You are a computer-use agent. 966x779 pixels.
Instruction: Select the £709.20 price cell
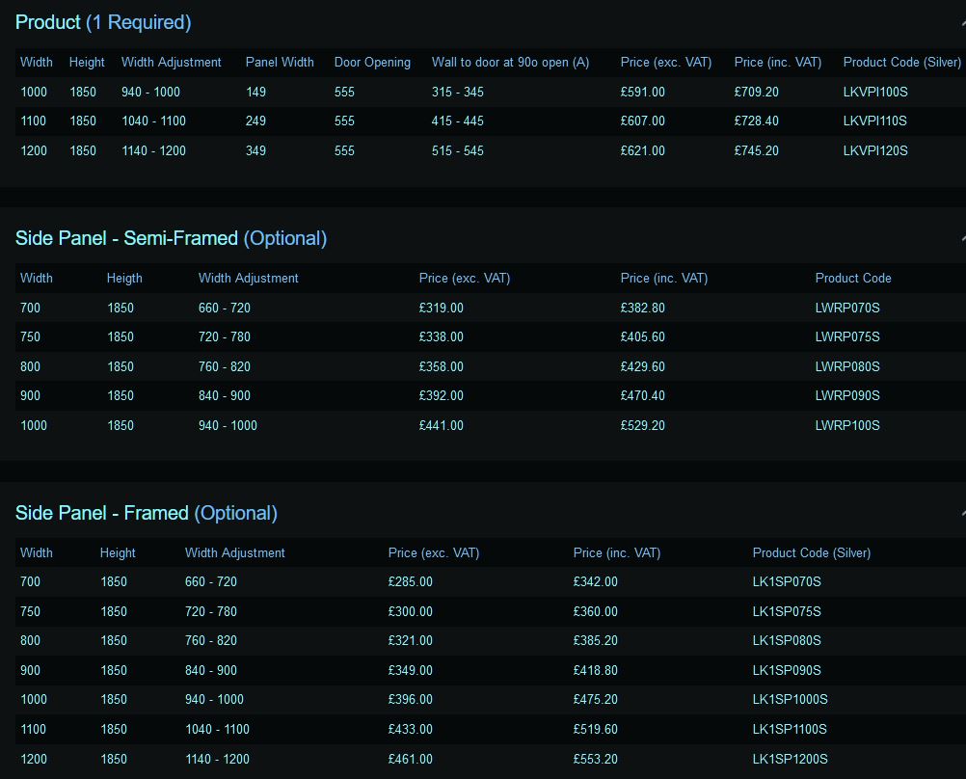click(756, 92)
